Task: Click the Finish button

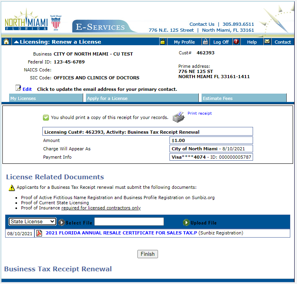Action: (148, 254)
